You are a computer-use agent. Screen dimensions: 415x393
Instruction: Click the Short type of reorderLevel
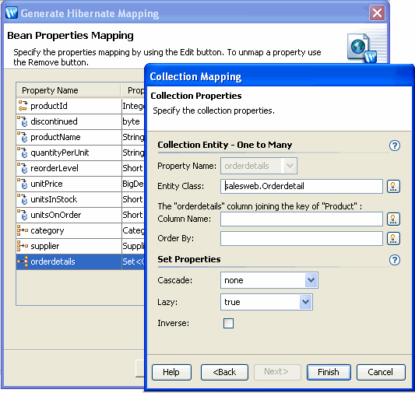tap(132, 168)
